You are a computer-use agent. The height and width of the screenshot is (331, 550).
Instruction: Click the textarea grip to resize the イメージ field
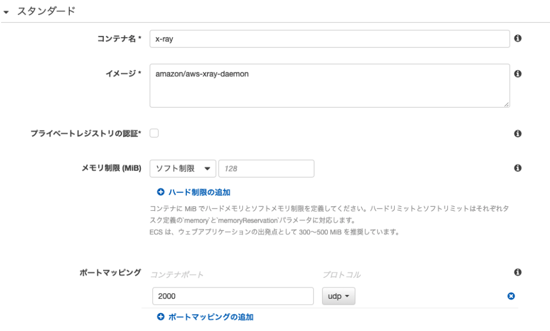point(507,103)
